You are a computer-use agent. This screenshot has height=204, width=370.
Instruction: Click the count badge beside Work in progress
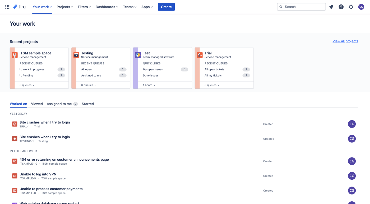61,69
